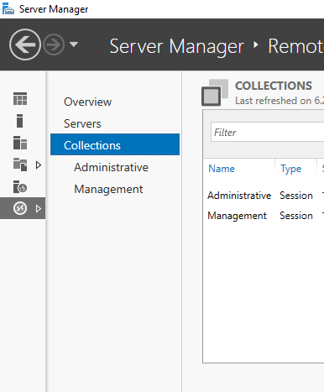
Task: Select Collections in the navigation pane
Action: point(115,144)
